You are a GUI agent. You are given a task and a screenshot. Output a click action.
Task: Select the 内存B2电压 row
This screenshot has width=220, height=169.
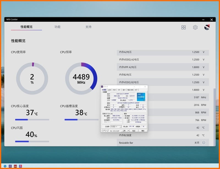[x=163, y=75]
